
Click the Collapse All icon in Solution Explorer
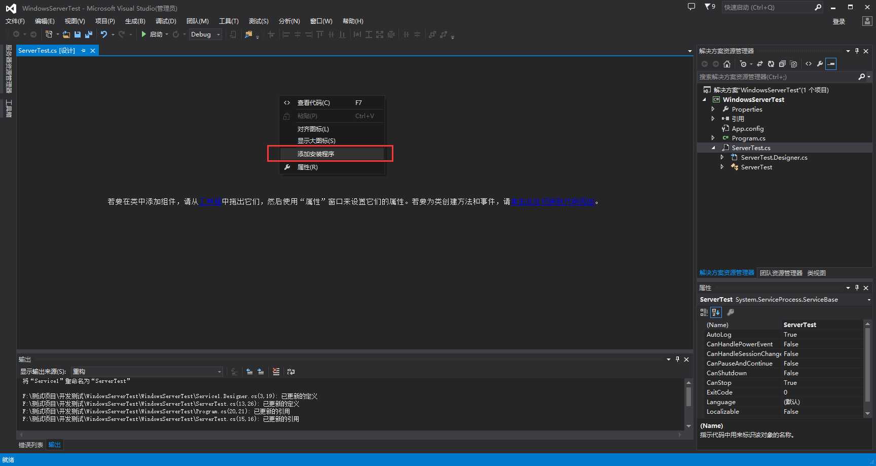coord(782,64)
